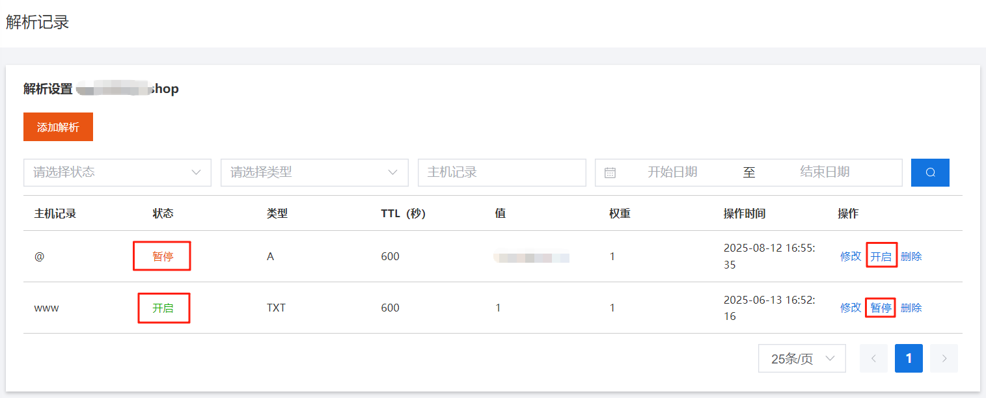Select page 1 in the pagination

(909, 358)
